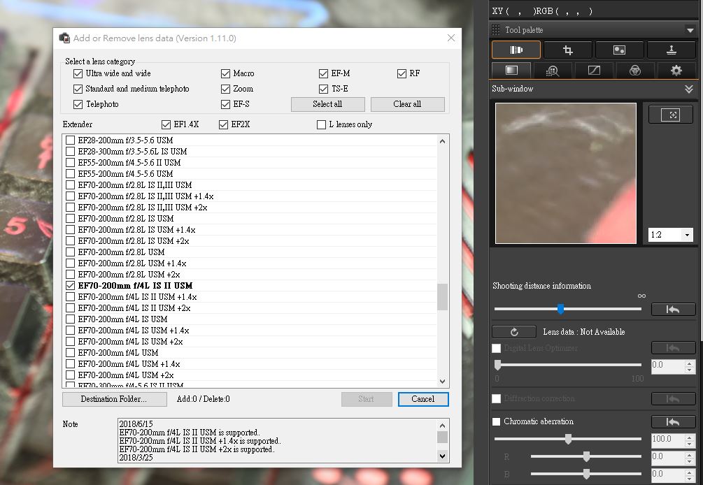Enable the Chromatic aberration checkbox
Screen dimensions: 703x485
(497, 421)
